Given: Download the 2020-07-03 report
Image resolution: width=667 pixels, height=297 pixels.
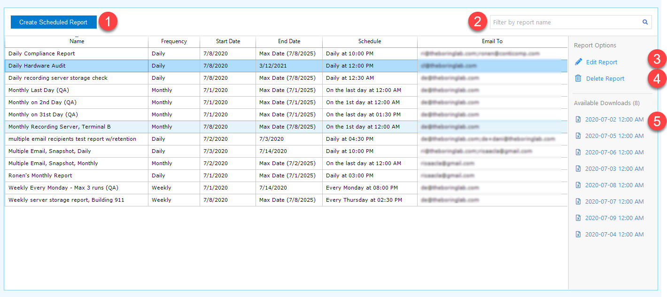Looking at the screenshot, I should pyautogui.click(x=613, y=168).
